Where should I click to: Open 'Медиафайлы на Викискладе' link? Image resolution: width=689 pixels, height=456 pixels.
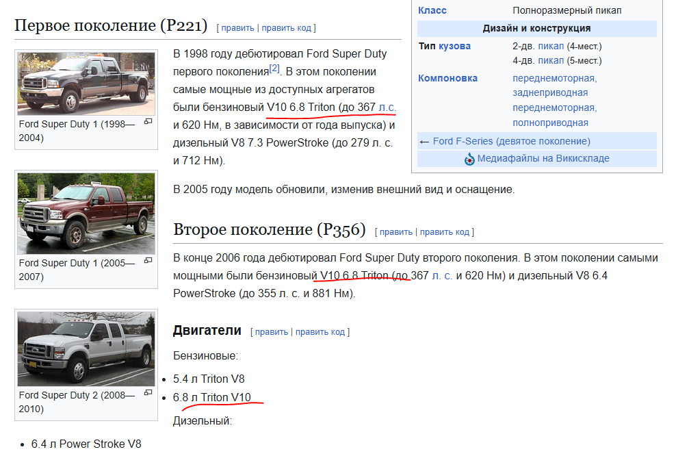(543, 158)
